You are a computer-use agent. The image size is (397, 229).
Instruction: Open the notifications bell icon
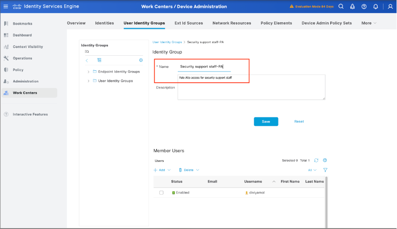click(x=375, y=7)
